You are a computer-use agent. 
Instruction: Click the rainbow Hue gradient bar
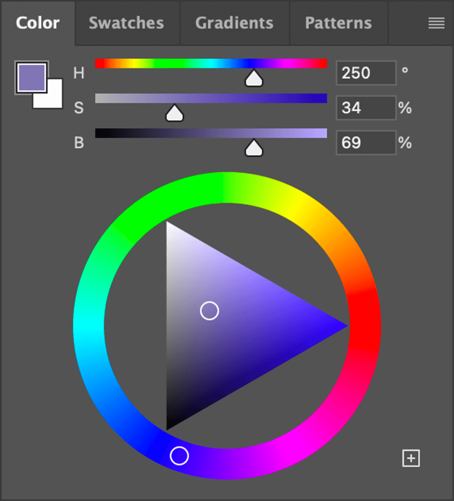tap(211, 63)
